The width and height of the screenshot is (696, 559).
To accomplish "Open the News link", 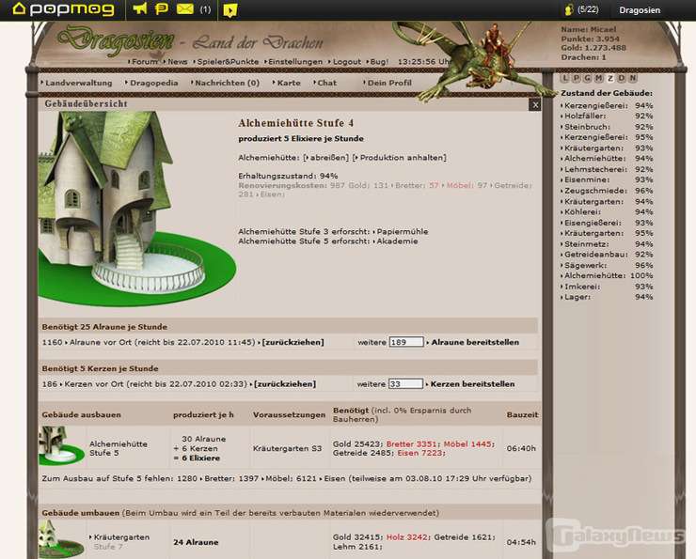I will [176, 62].
